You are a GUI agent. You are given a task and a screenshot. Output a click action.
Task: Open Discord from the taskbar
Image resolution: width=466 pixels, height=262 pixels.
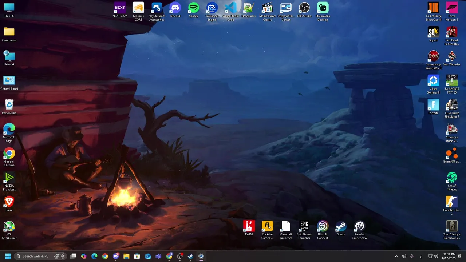click(x=116, y=256)
